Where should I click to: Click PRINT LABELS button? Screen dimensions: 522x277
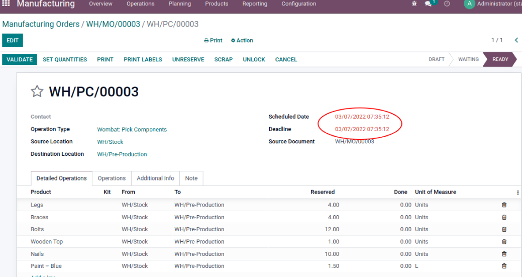(x=143, y=59)
